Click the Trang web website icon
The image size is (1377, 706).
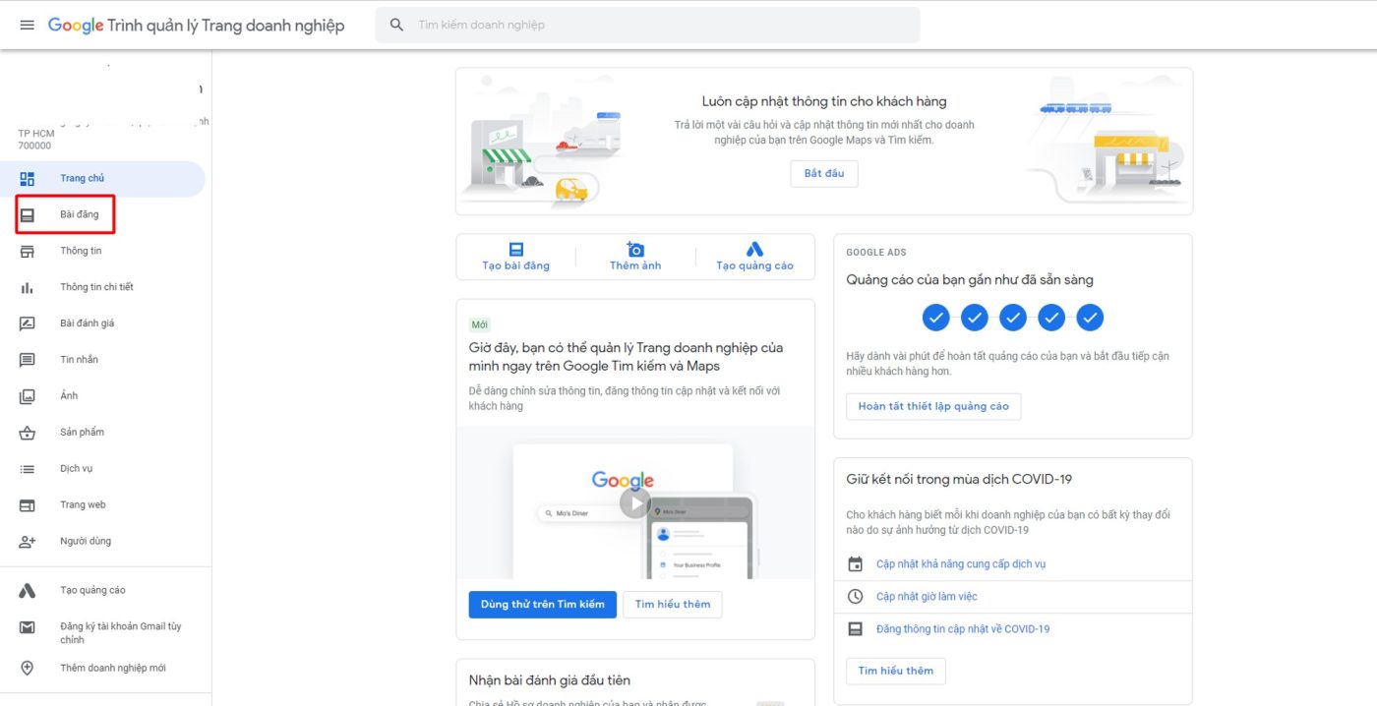point(28,504)
